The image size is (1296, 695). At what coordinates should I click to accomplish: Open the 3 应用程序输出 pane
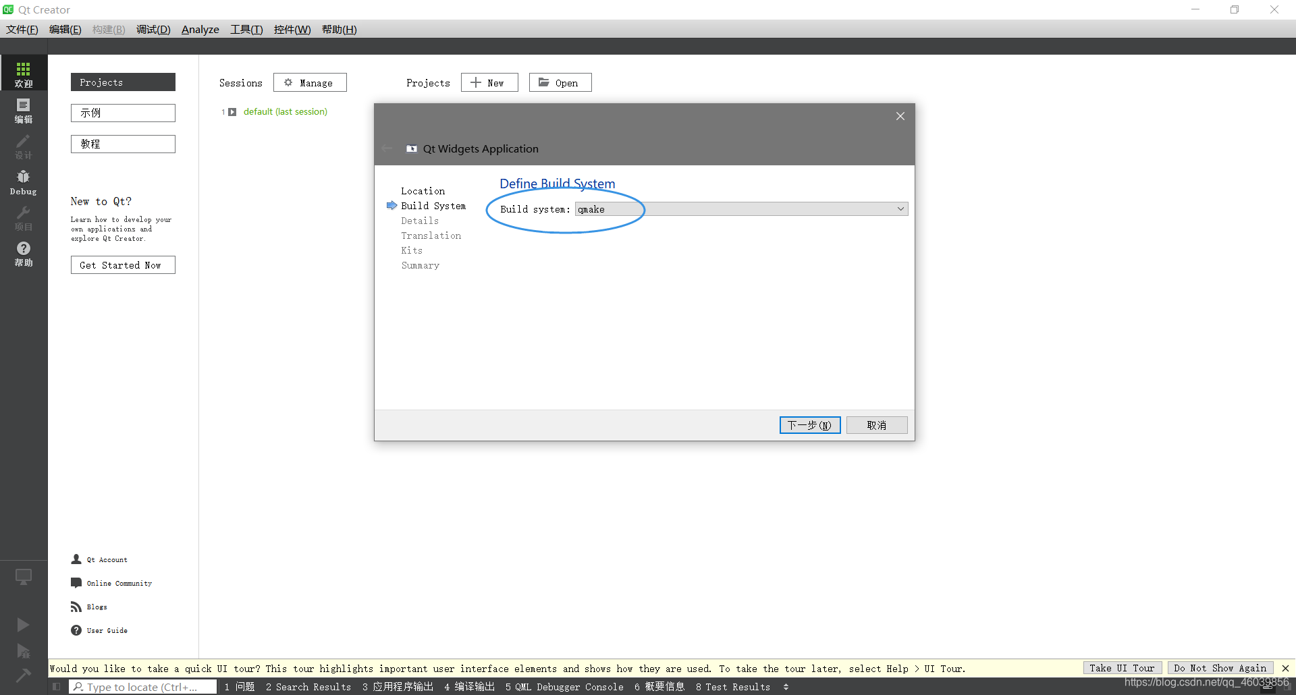[x=398, y=687]
